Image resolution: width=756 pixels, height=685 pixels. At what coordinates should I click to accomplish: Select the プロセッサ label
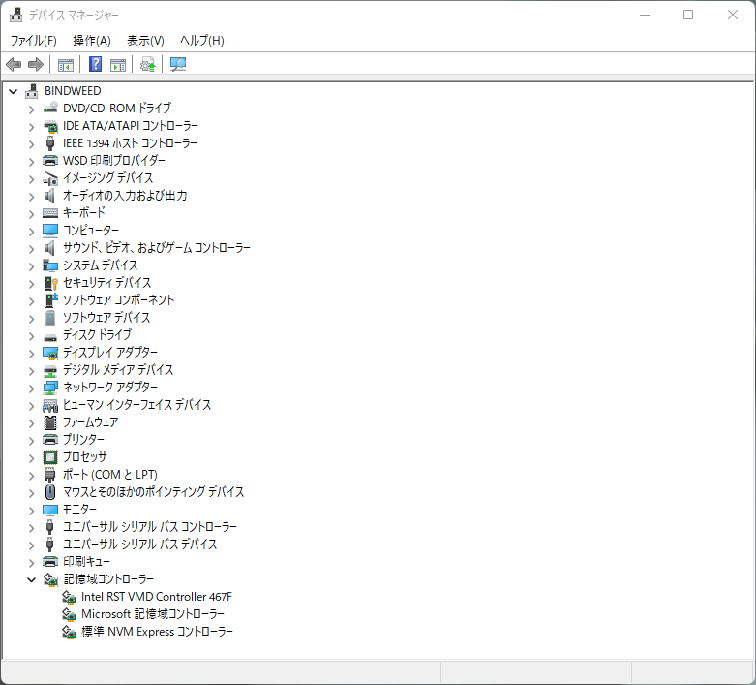click(x=85, y=456)
